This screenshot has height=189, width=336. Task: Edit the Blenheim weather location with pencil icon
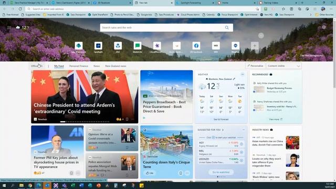234,79
